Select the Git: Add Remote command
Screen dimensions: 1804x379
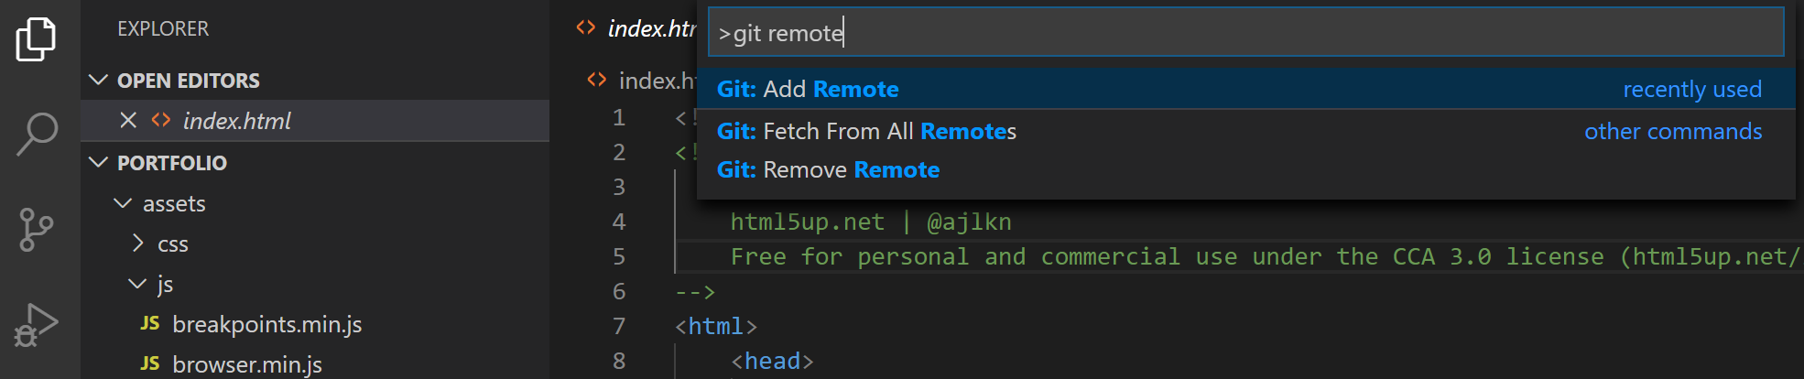pyautogui.click(x=808, y=89)
